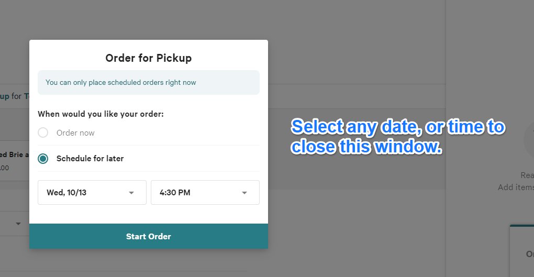
Task: Select the Brie menu item behind the dialog
Action: [14, 154]
